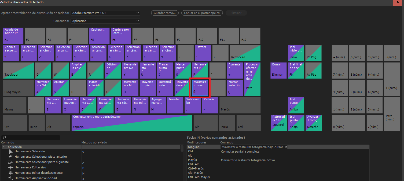Click the Editar desplazamiento tool icon
Screen dimensions: 404x181
tap(11, 173)
